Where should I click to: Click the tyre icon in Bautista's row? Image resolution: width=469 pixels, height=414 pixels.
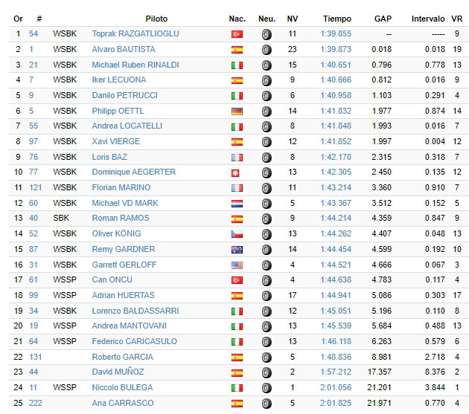click(267, 50)
